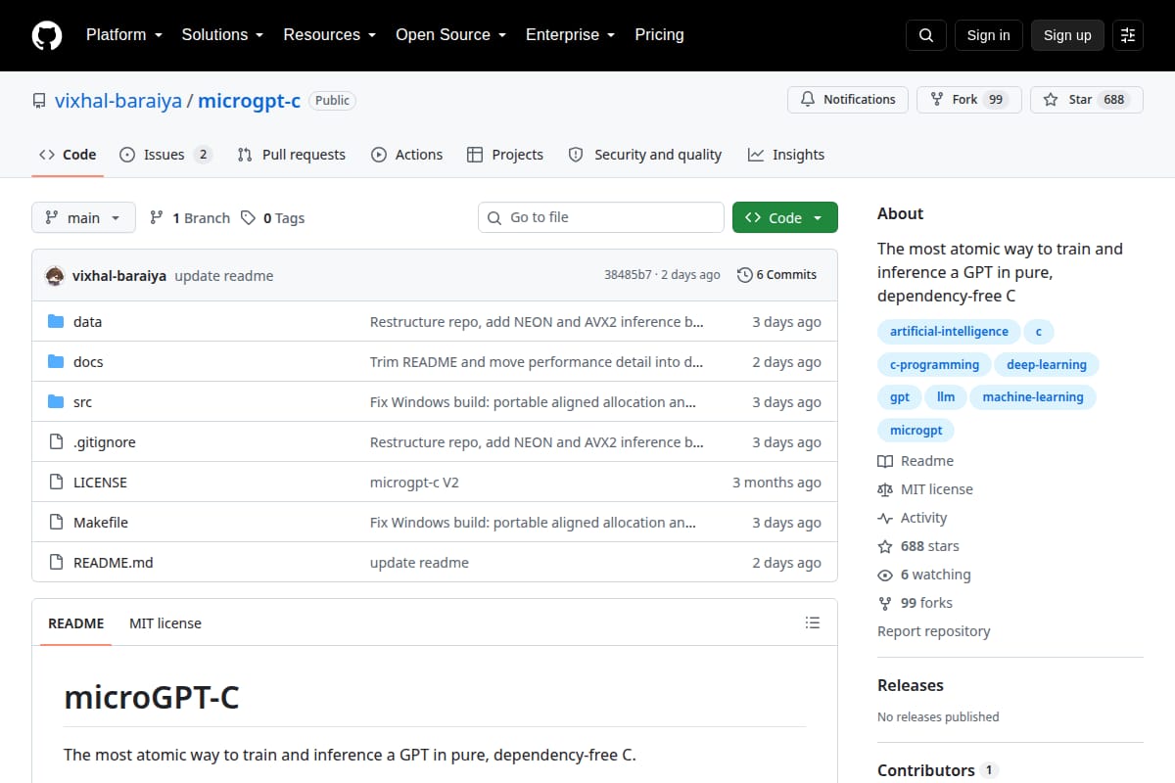Select the artificial-intelligence topic tag
1175x783 pixels.
949,332
